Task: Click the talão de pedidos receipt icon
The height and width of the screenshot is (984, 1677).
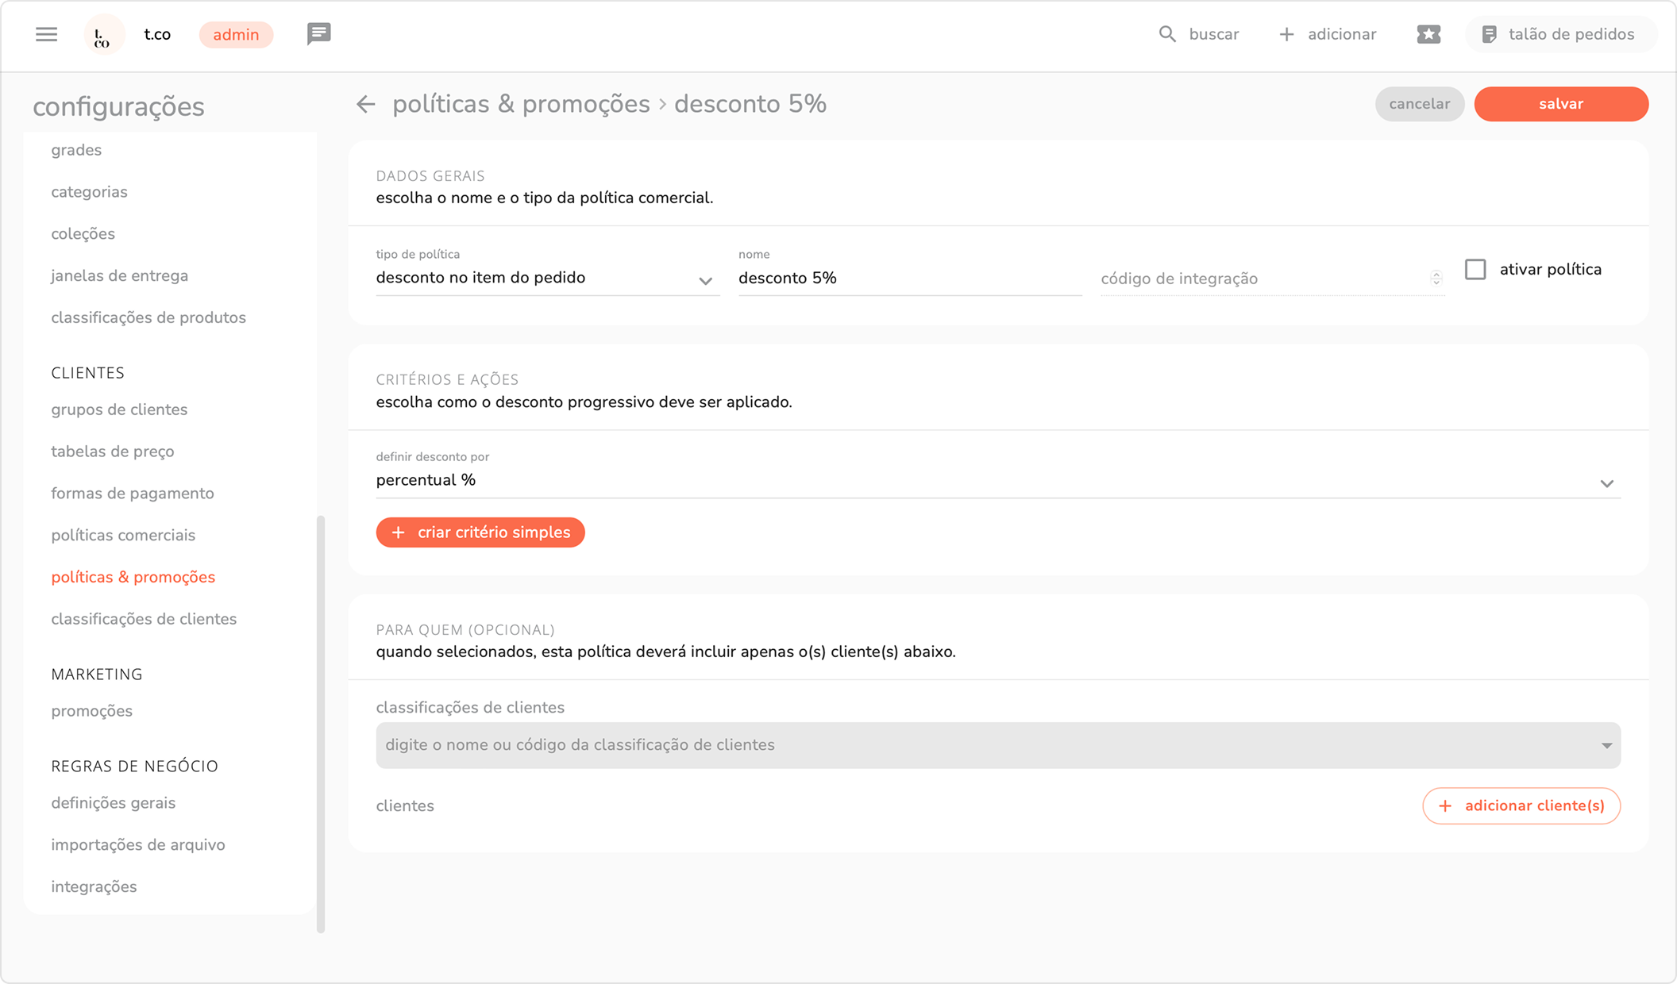Action: (x=1489, y=34)
